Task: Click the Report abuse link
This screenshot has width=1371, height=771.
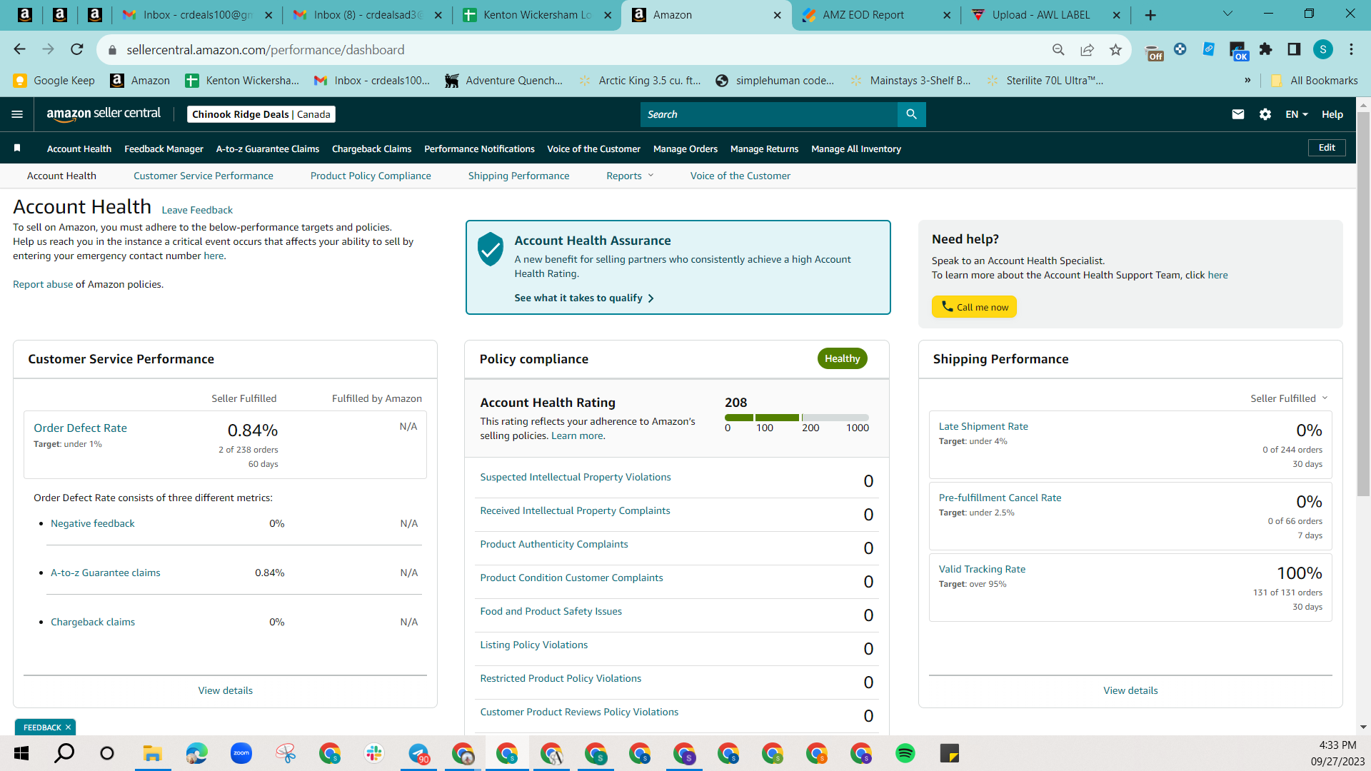Action: (43, 284)
